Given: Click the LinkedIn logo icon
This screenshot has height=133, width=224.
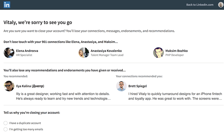Looking at the screenshot, I should pos(7,4).
